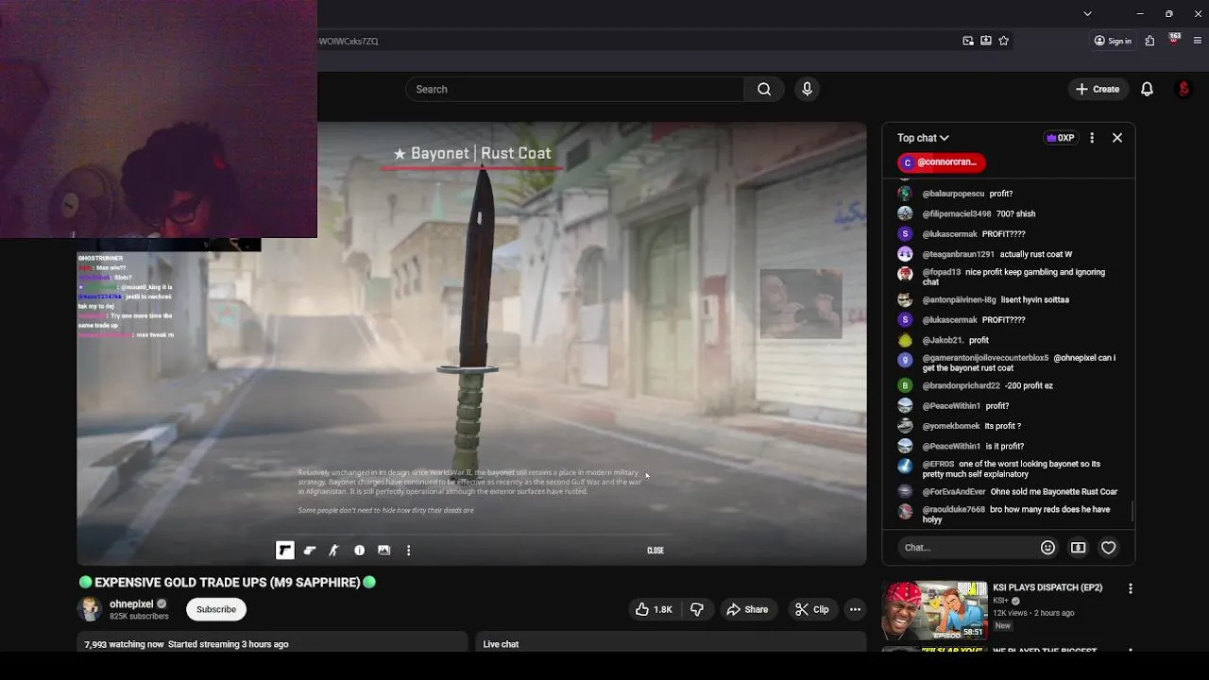Click the live chat scrollbar

point(1132,512)
